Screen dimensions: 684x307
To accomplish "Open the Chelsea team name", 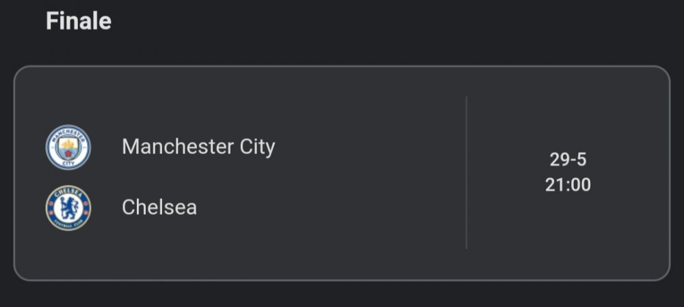I will pos(159,207).
